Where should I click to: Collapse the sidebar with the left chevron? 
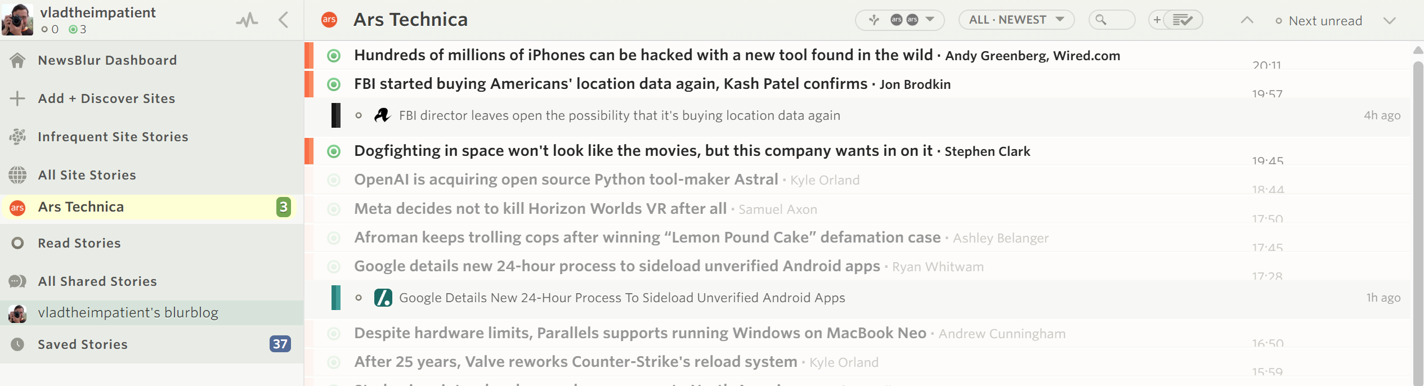(284, 20)
